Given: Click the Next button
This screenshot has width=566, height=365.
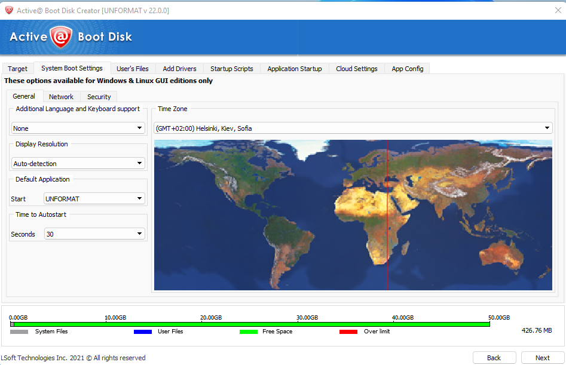Looking at the screenshot, I should (x=542, y=358).
